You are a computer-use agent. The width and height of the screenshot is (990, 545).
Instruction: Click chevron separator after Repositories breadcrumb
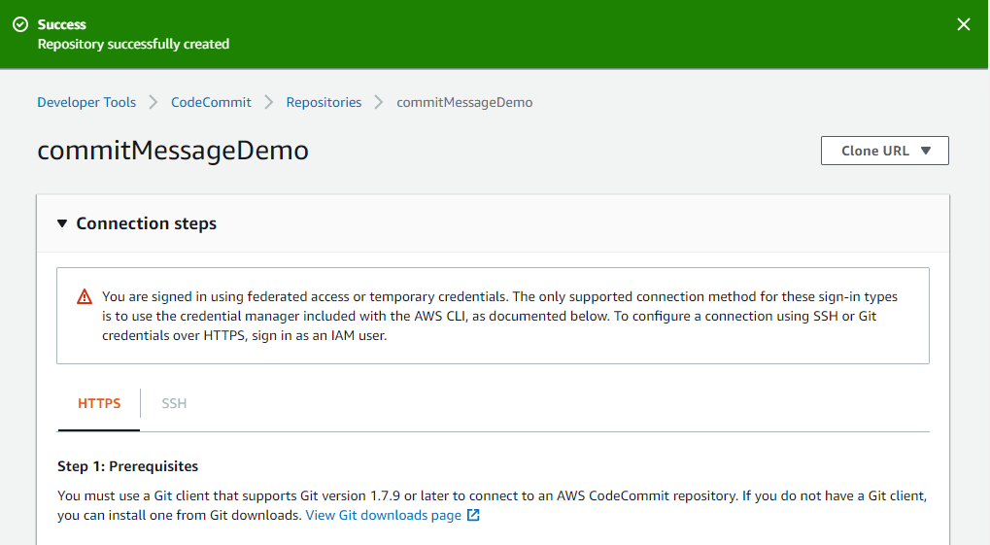pyautogui.click(x=379, y=102)
